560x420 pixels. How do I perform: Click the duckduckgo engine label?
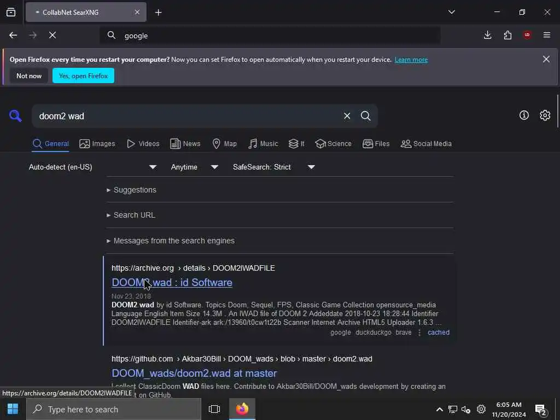click(x=373, y=332)
